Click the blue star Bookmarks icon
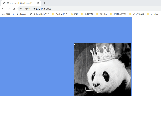 pyautogui.click(x=14, y=14)
